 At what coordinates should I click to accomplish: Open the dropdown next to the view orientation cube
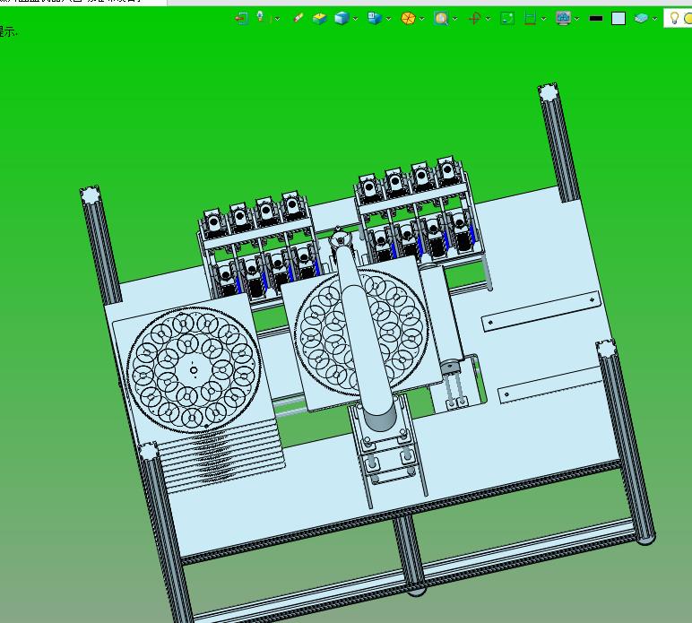388,19
